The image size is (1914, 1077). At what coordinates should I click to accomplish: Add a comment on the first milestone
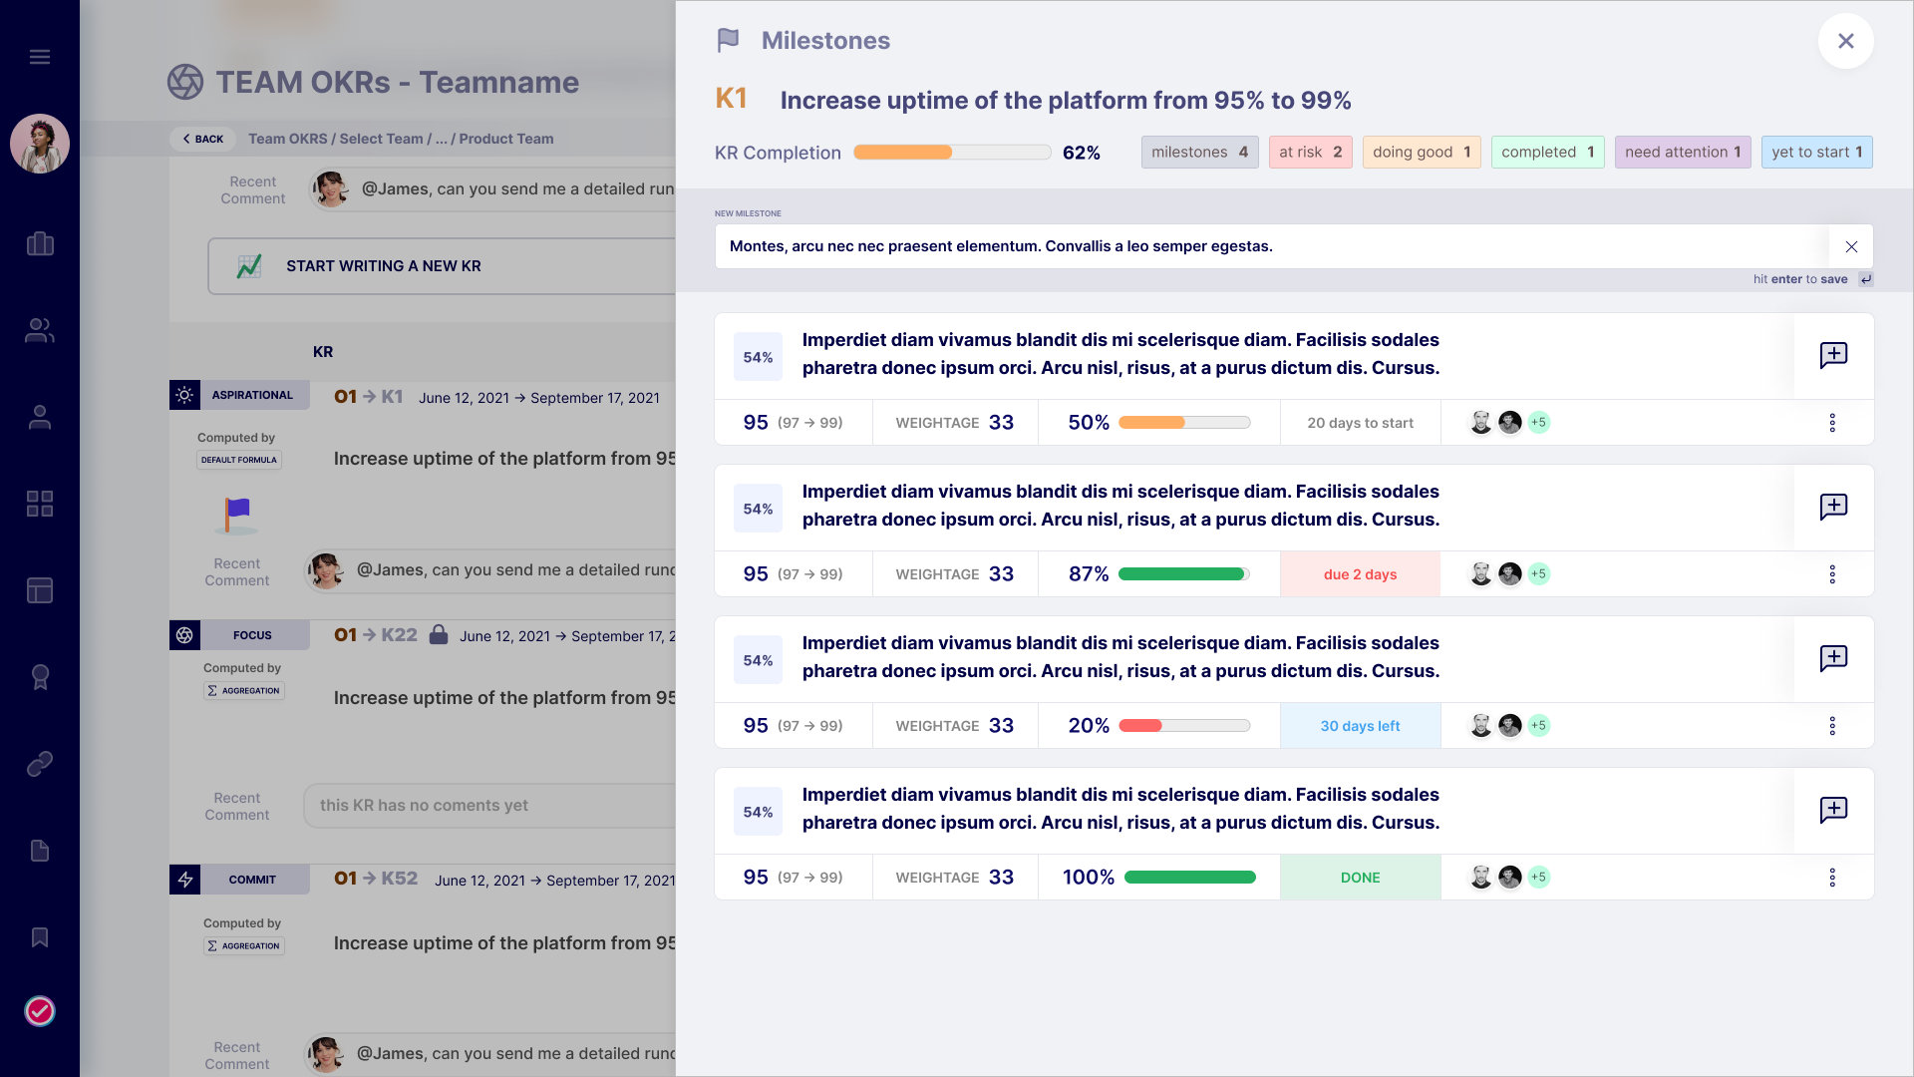point(1833,356)
